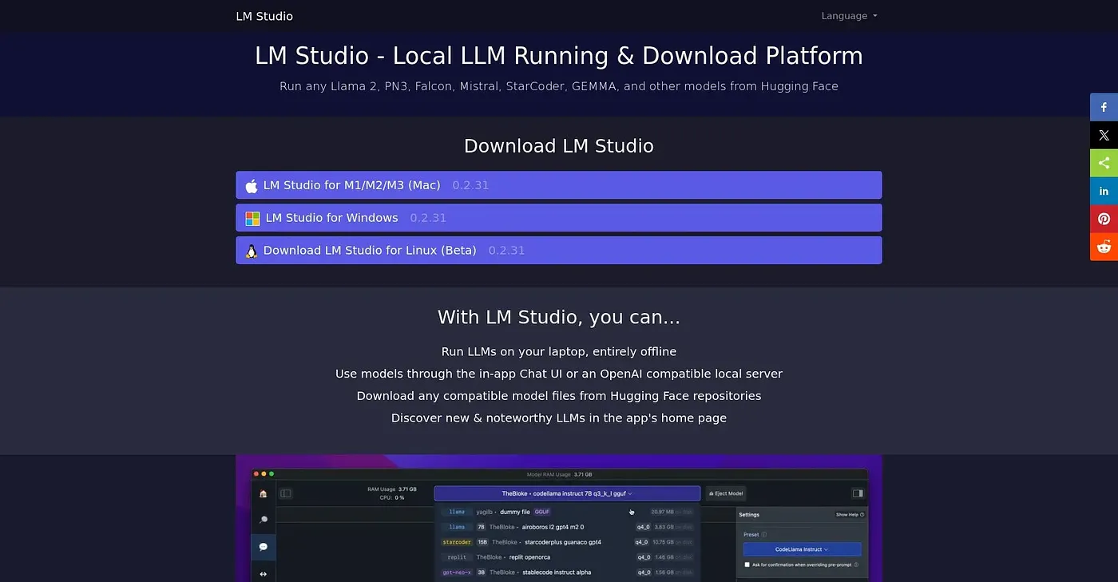
Task: Share page on Pinterest
Action: (1104, 219)
